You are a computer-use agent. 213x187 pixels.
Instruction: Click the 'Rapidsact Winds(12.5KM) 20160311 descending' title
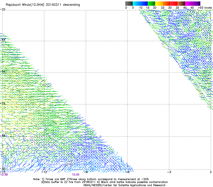pyautogui.click(x=43, y=5)
